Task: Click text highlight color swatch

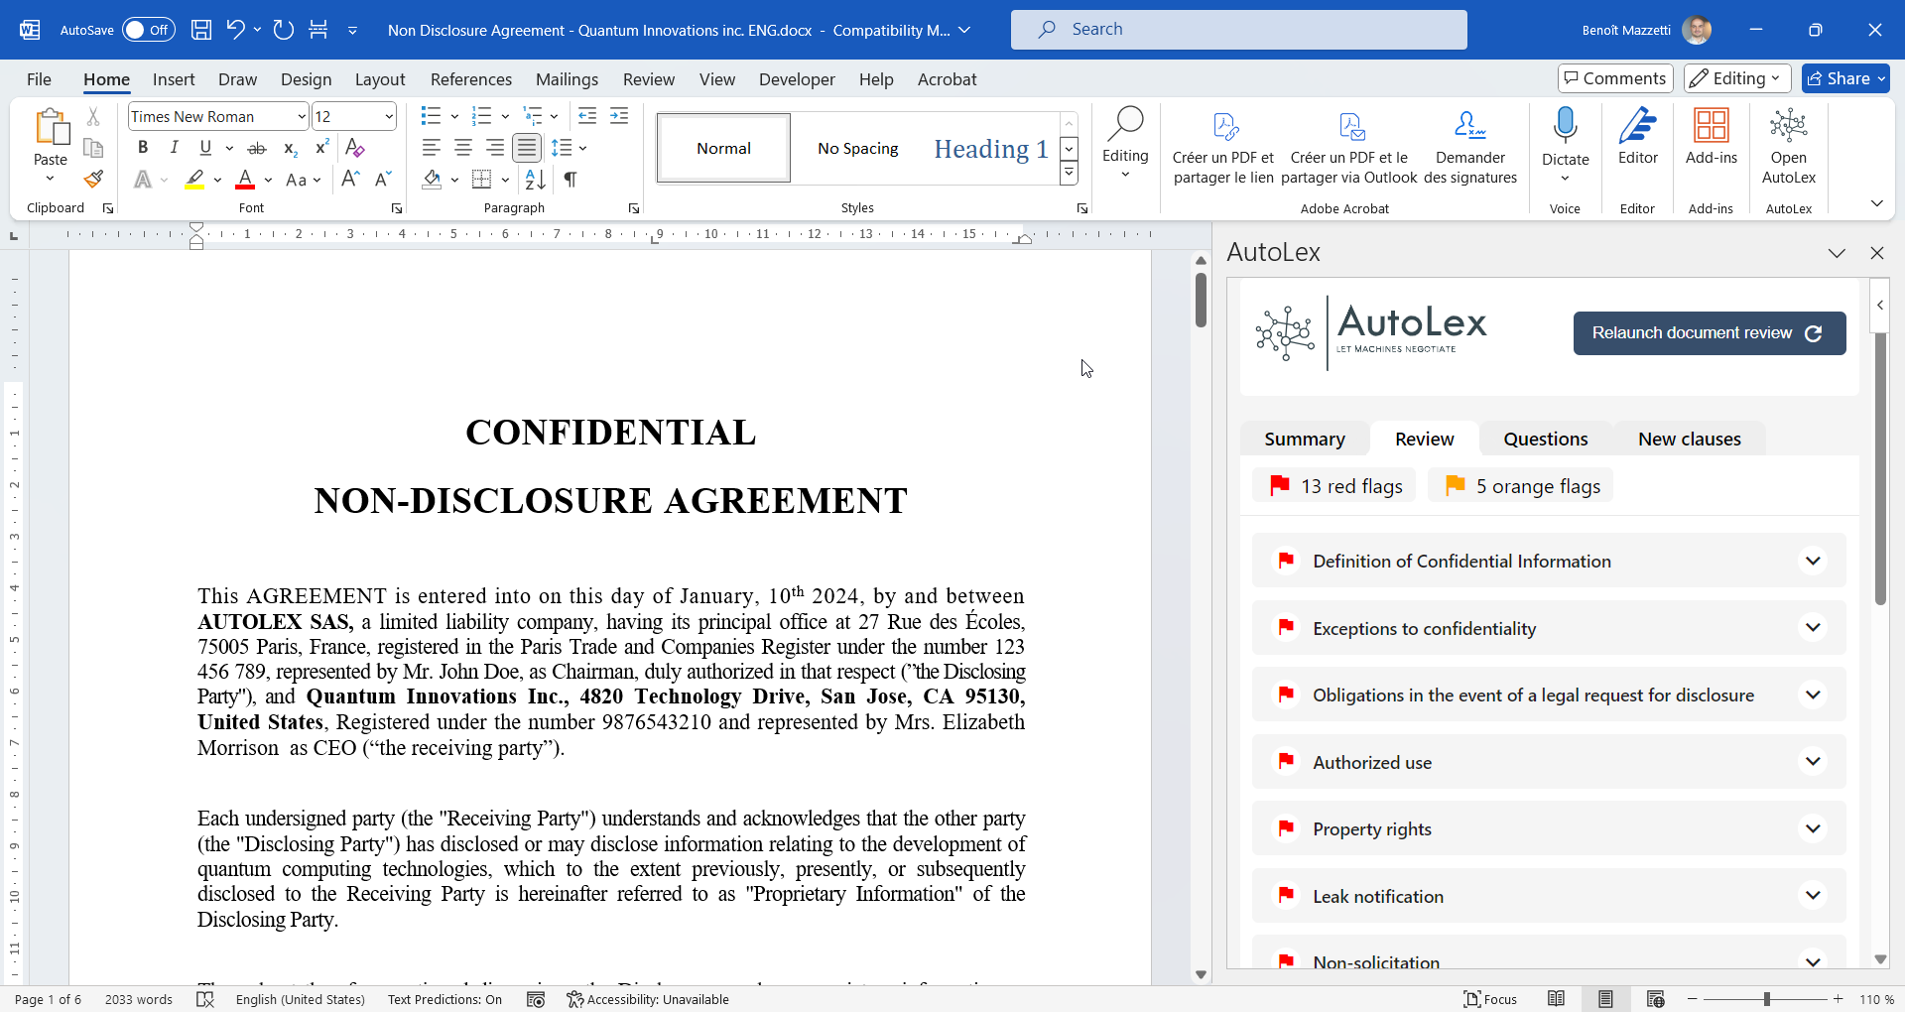Action: pos(194,180)
